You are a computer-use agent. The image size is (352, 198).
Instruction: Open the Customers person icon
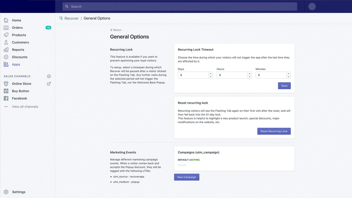pos(6,42)
